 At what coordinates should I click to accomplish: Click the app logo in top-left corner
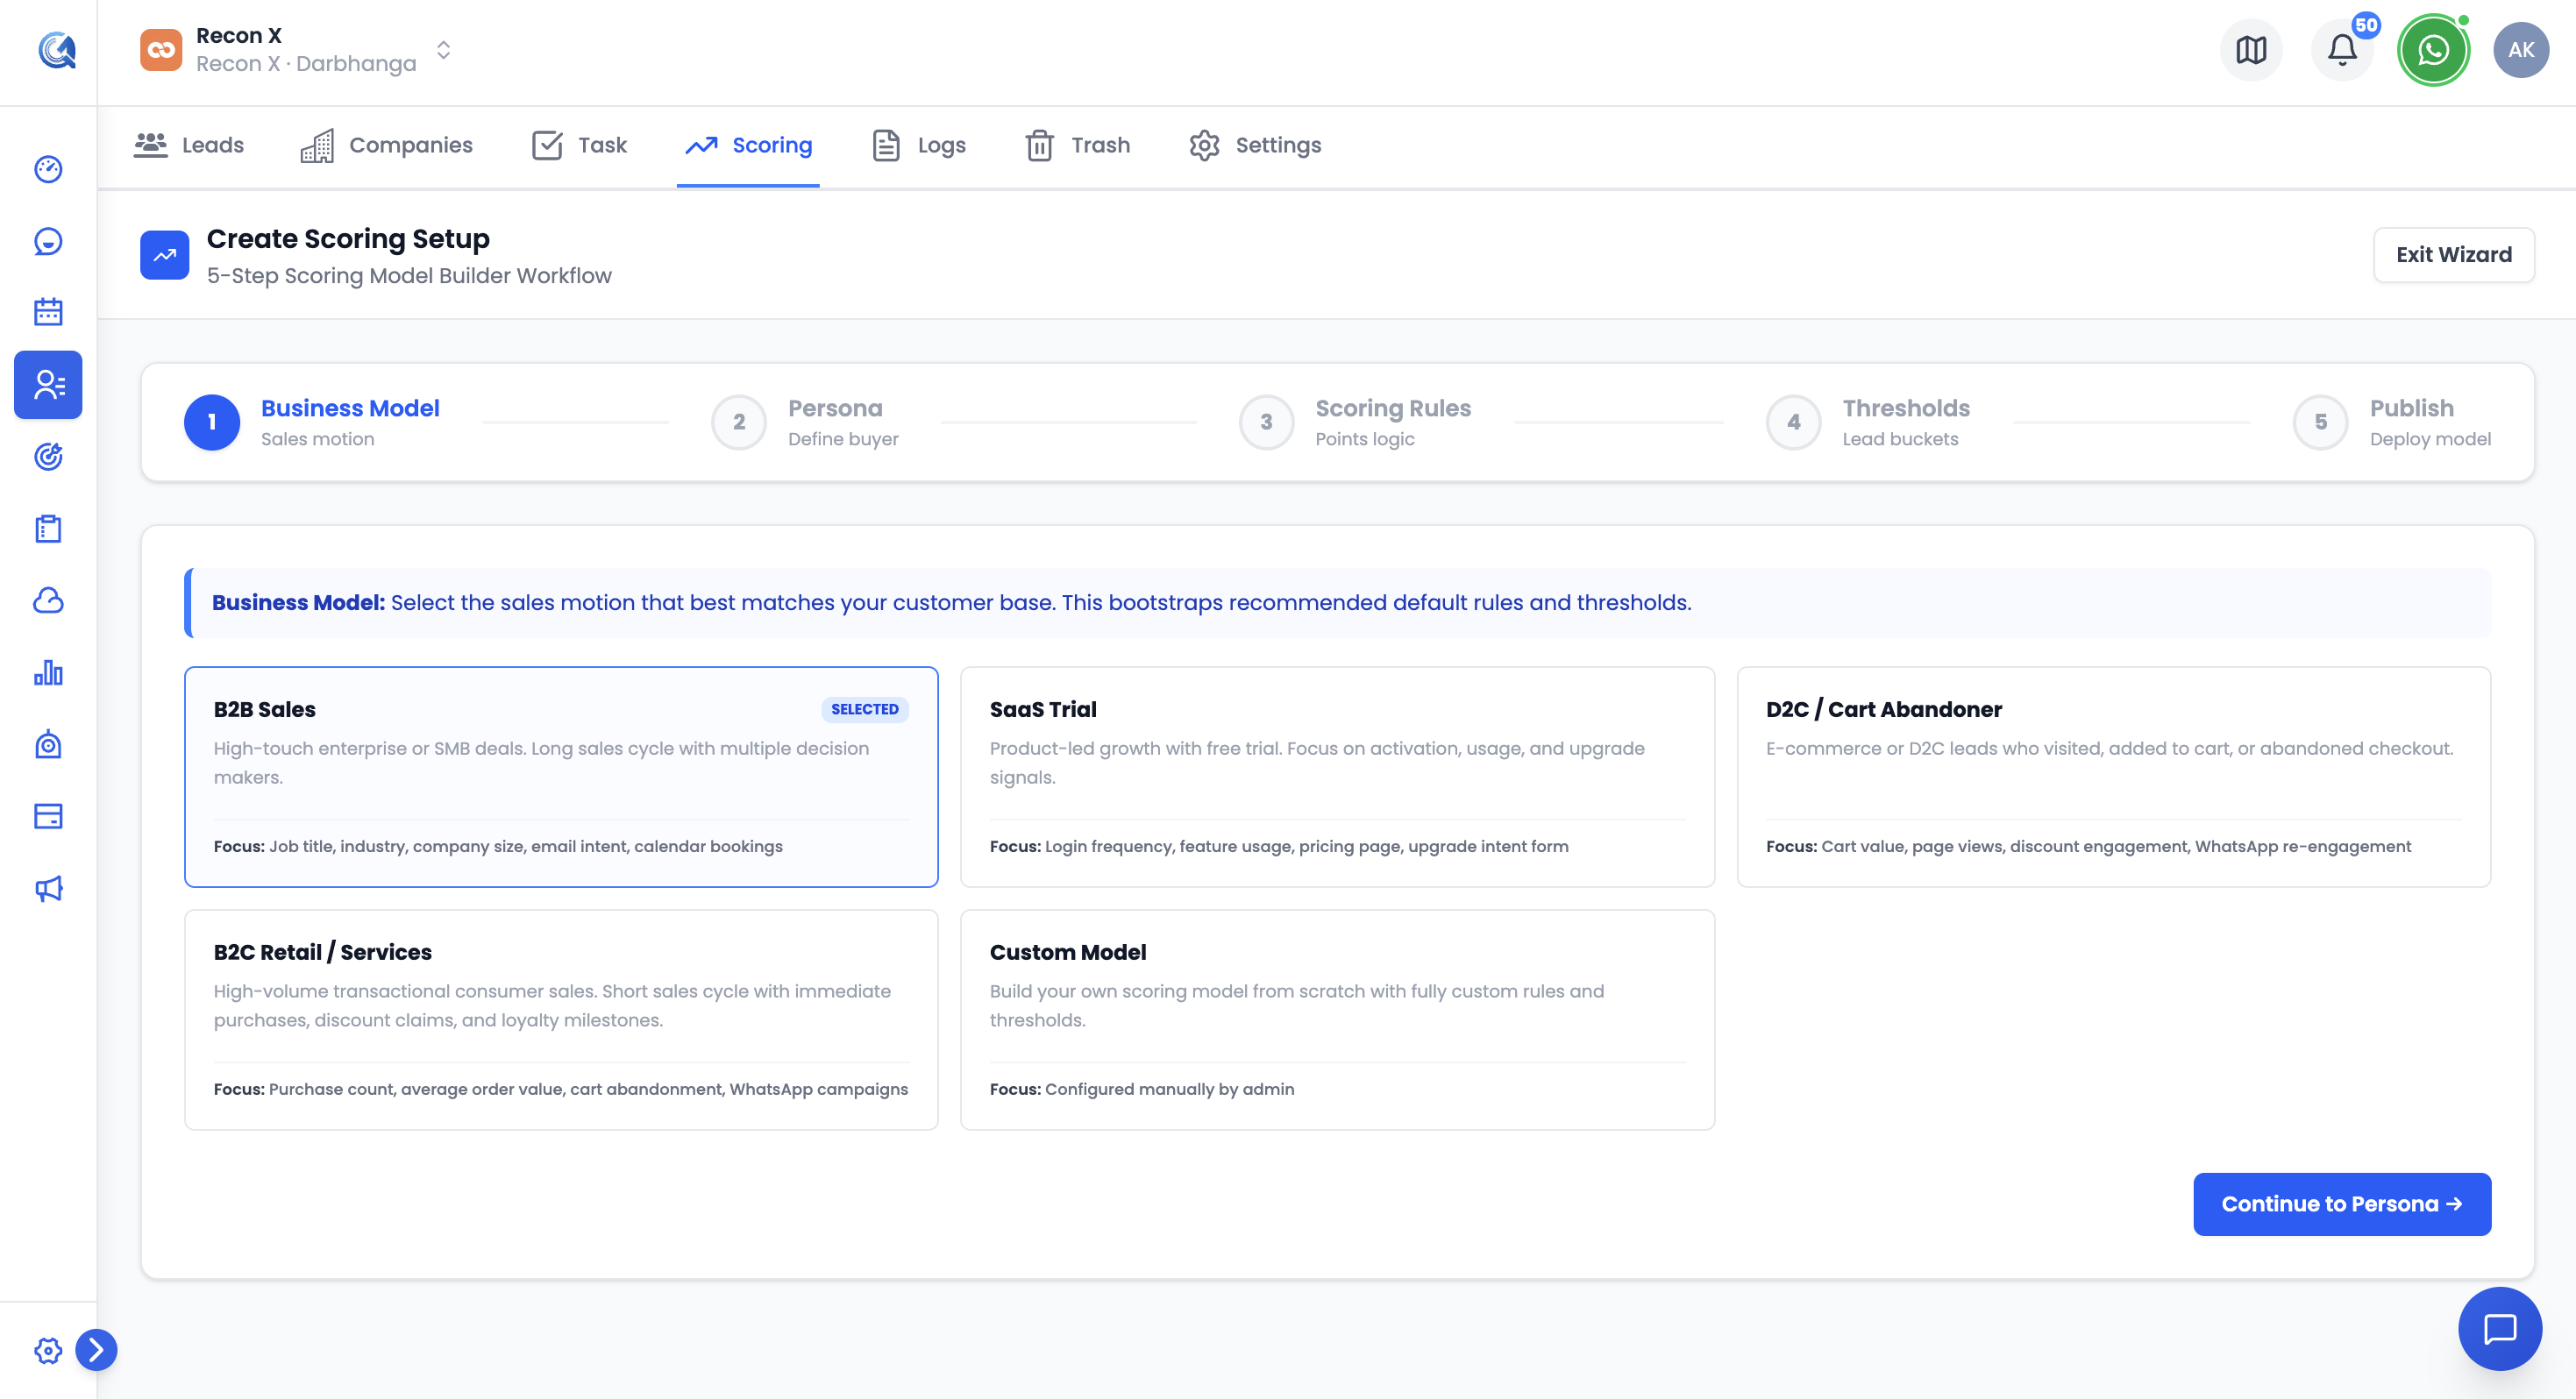click(x=57, y=50)
